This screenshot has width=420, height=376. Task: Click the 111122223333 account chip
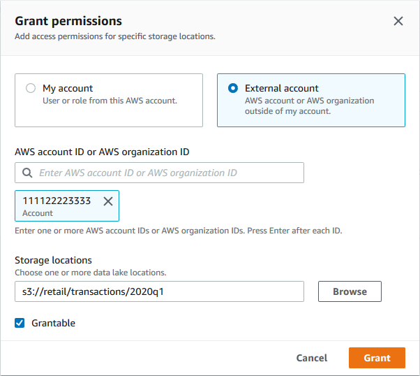[57, 205]
